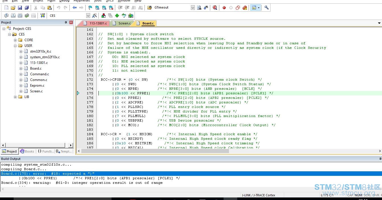The image size is (382, 200).
Task: Open the Functions panel tab
Action: 46,151
